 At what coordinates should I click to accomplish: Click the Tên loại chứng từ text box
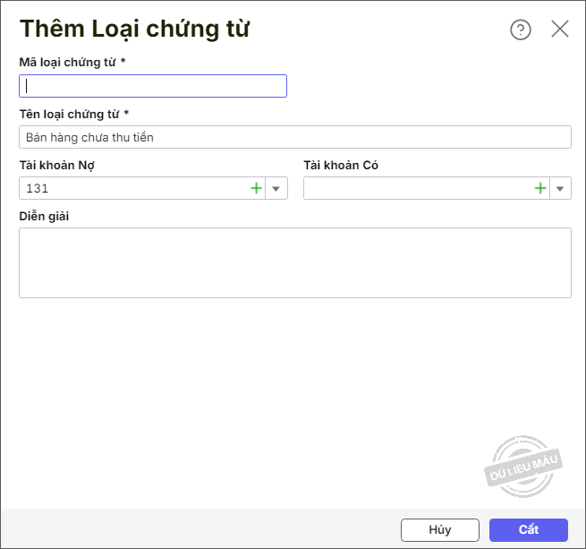(294, 137)
